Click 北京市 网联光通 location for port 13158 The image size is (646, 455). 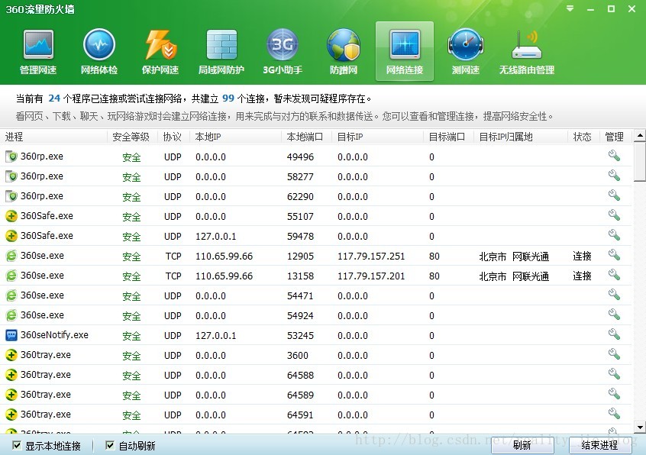point(514,276)
